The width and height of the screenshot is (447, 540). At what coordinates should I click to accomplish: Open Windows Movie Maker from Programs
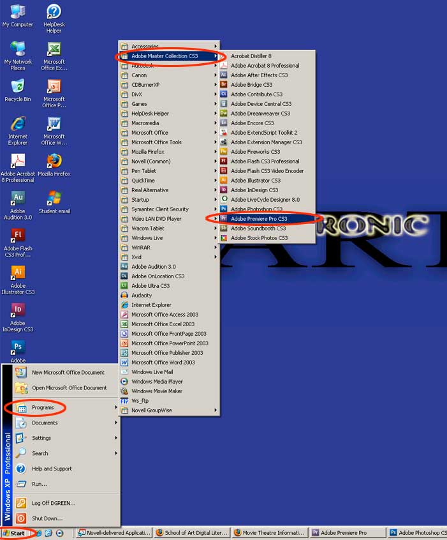[x=170, y=391]
